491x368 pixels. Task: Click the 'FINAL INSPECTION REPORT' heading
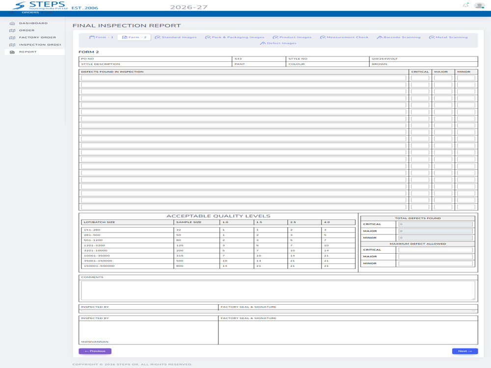pos(127,26)
